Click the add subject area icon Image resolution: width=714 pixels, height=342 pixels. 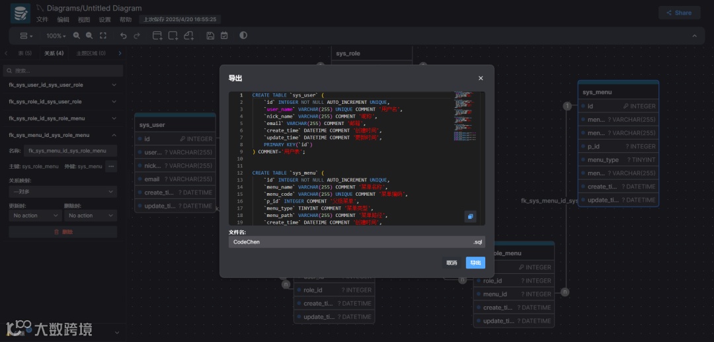(173, 36)
